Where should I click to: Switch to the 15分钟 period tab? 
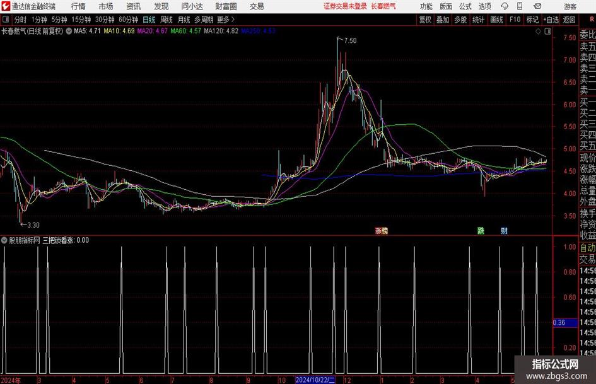pos(81,20)
